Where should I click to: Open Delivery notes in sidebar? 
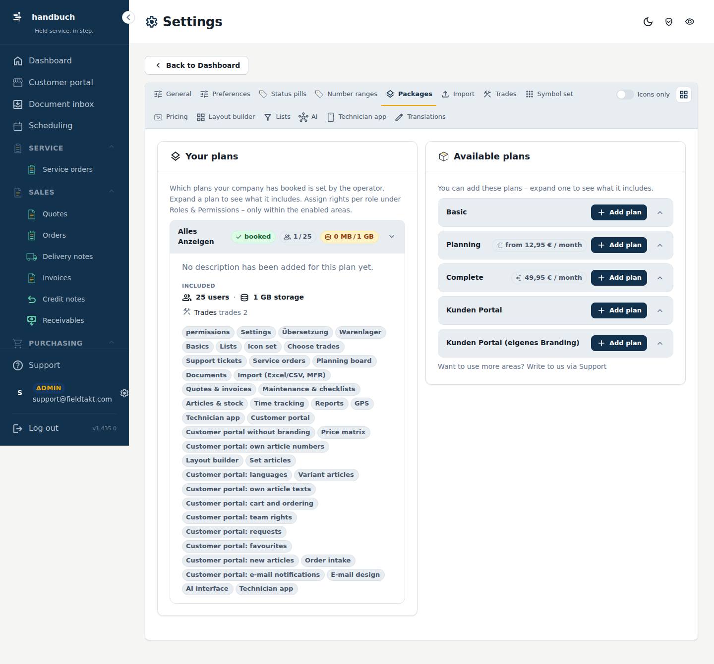click(71, 256)
